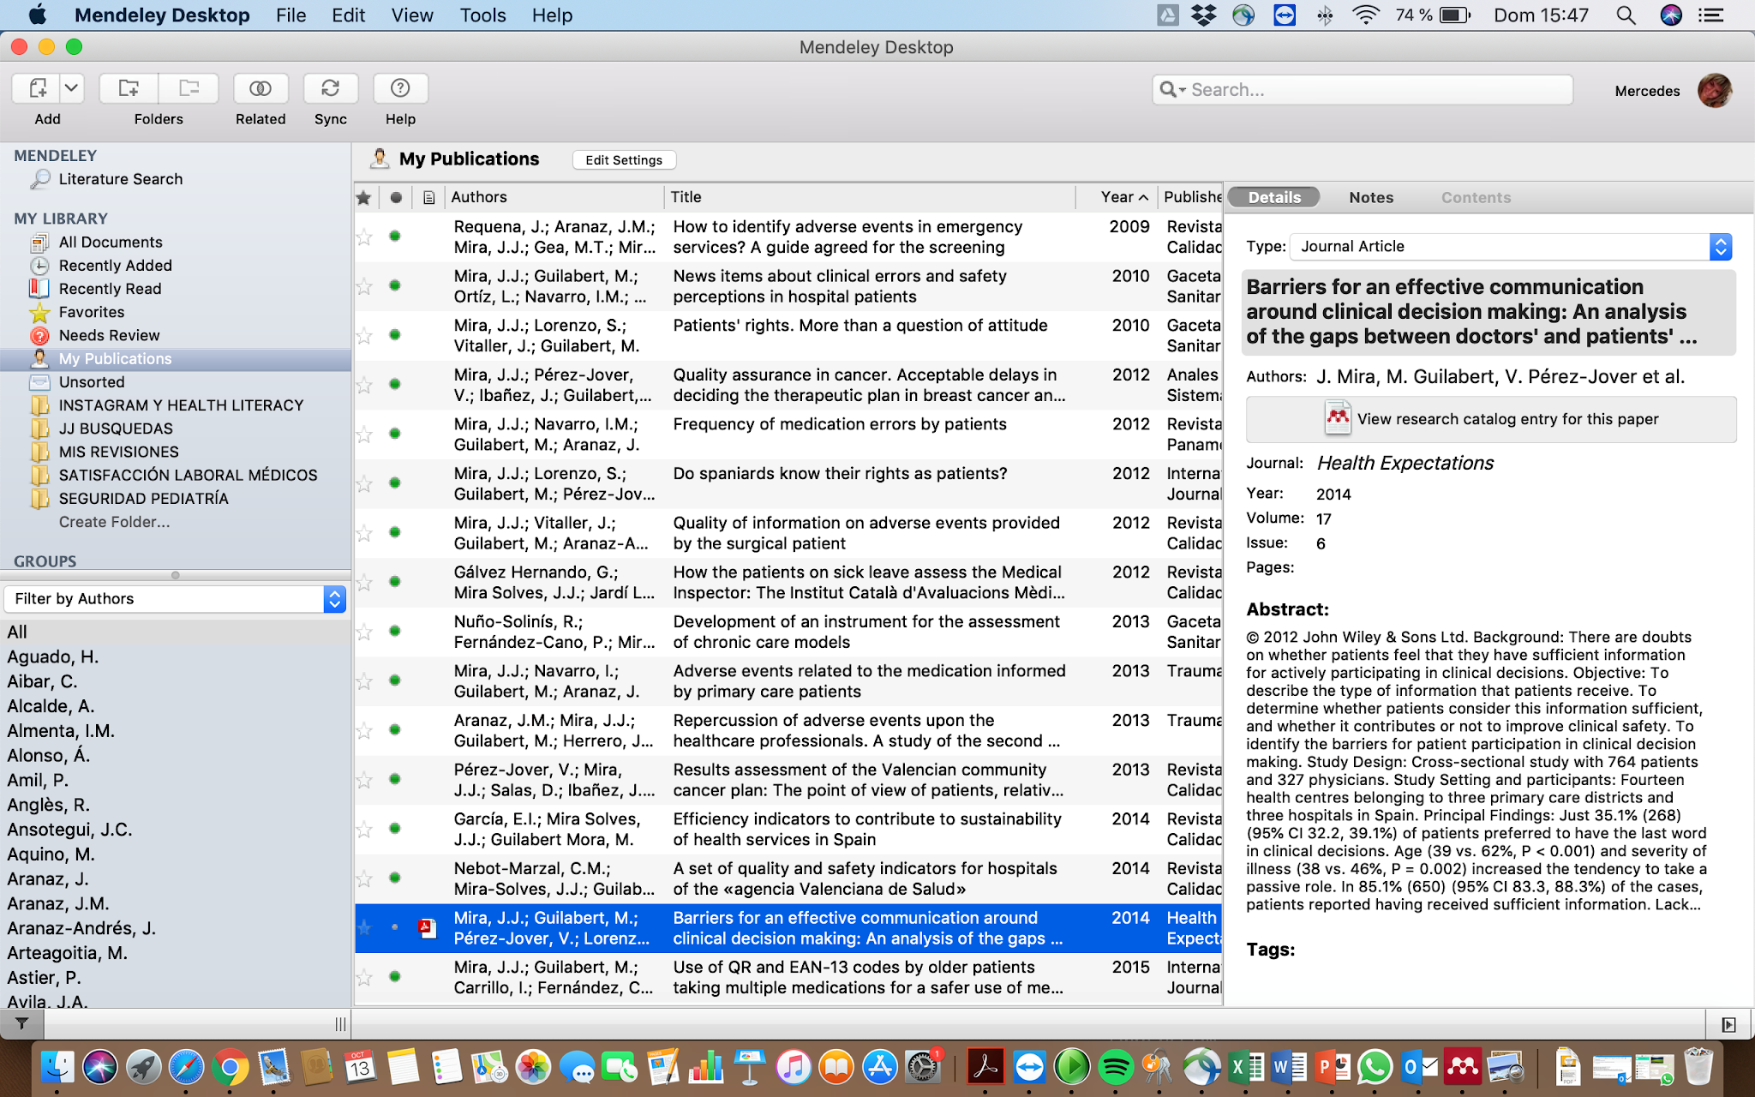Viewport: 1755px width, 1097px height.
Task: Open the Add button dropdown arrow
Action: click(x=72, y=88)
